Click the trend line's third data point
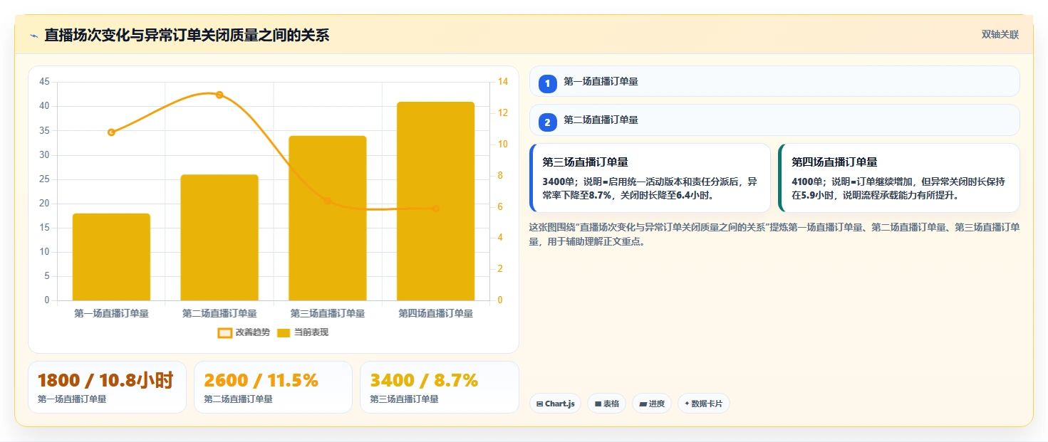Image resolution: width=1048 pixels, height=442 pixels. coord(328,201)
